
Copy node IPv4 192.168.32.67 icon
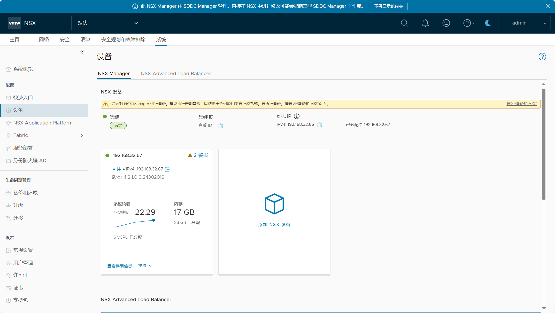(x=167, y=169)
